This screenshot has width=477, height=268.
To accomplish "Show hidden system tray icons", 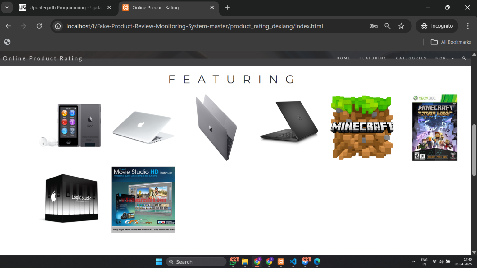I will coord(414,261).
